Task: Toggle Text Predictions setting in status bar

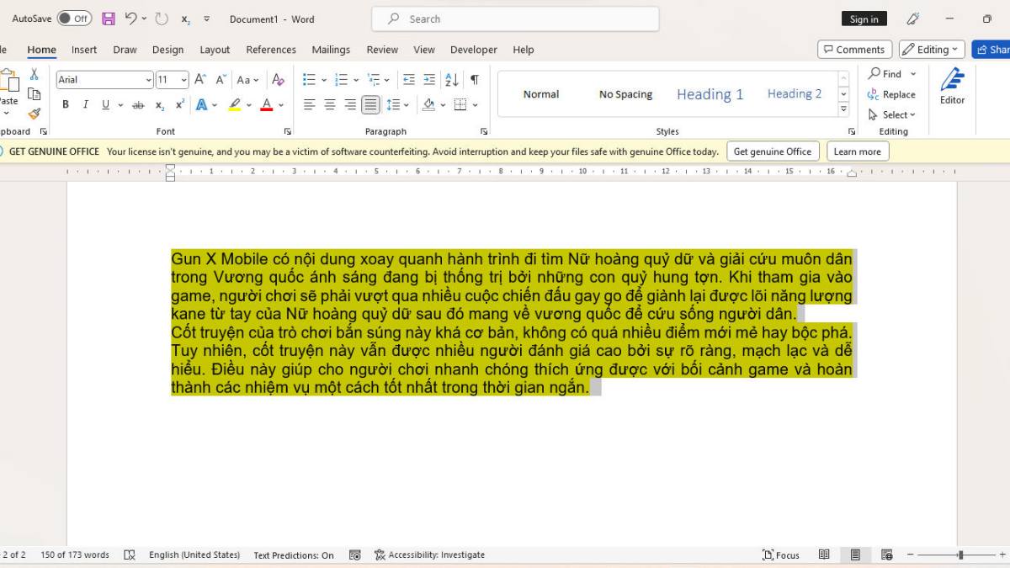Action: [294, 555]
